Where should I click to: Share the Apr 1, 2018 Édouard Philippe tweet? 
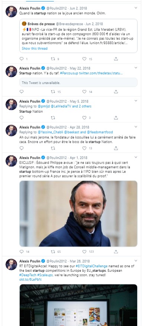(x=116, y=252)
